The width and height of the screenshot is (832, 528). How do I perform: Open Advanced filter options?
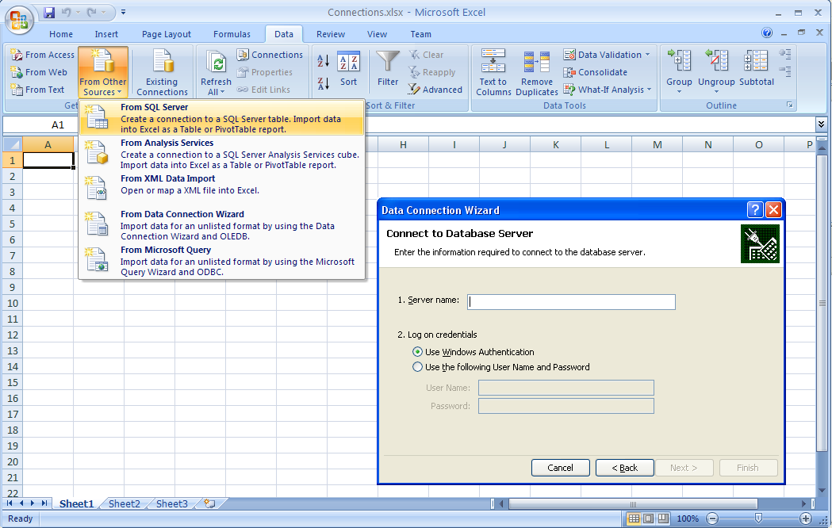[435, 90]
